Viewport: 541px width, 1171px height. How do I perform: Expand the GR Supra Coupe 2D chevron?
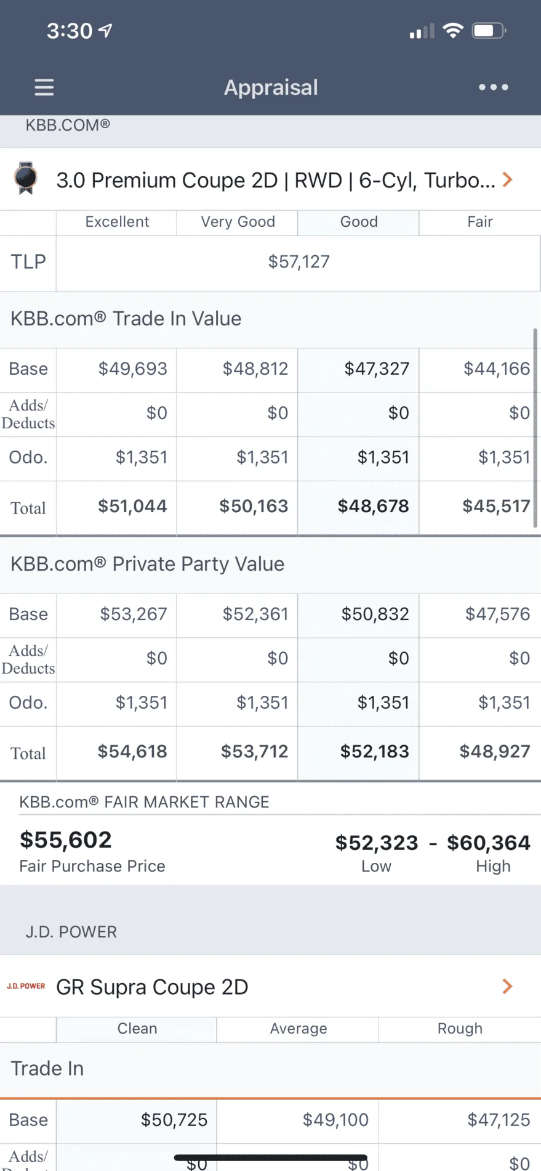tap(507, 986)
